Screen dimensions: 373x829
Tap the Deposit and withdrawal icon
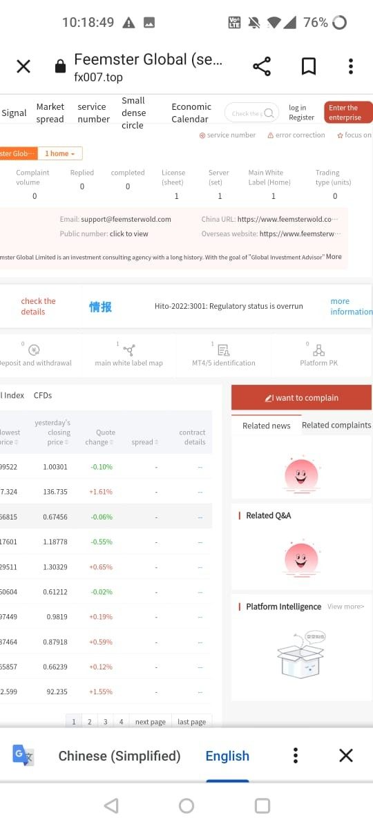click(35, 350)
